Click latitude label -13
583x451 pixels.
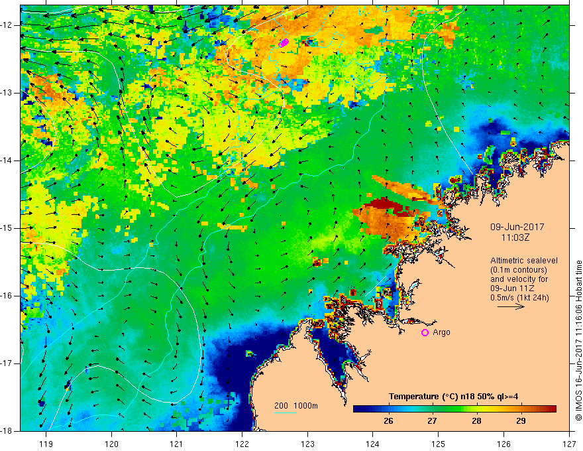tap(7, 93)
